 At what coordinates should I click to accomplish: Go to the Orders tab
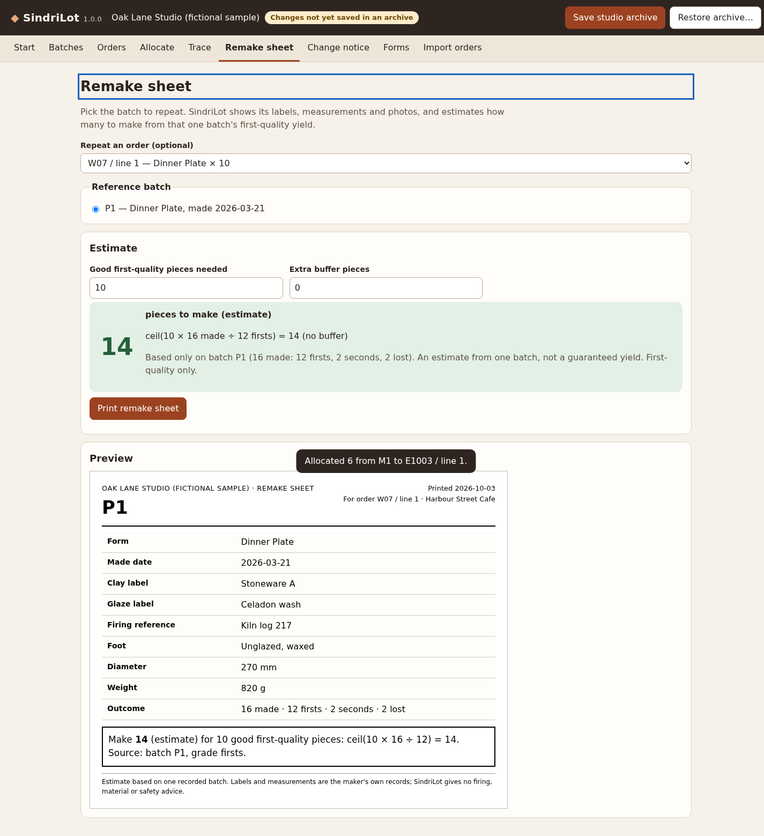click(x=112, y=48)
